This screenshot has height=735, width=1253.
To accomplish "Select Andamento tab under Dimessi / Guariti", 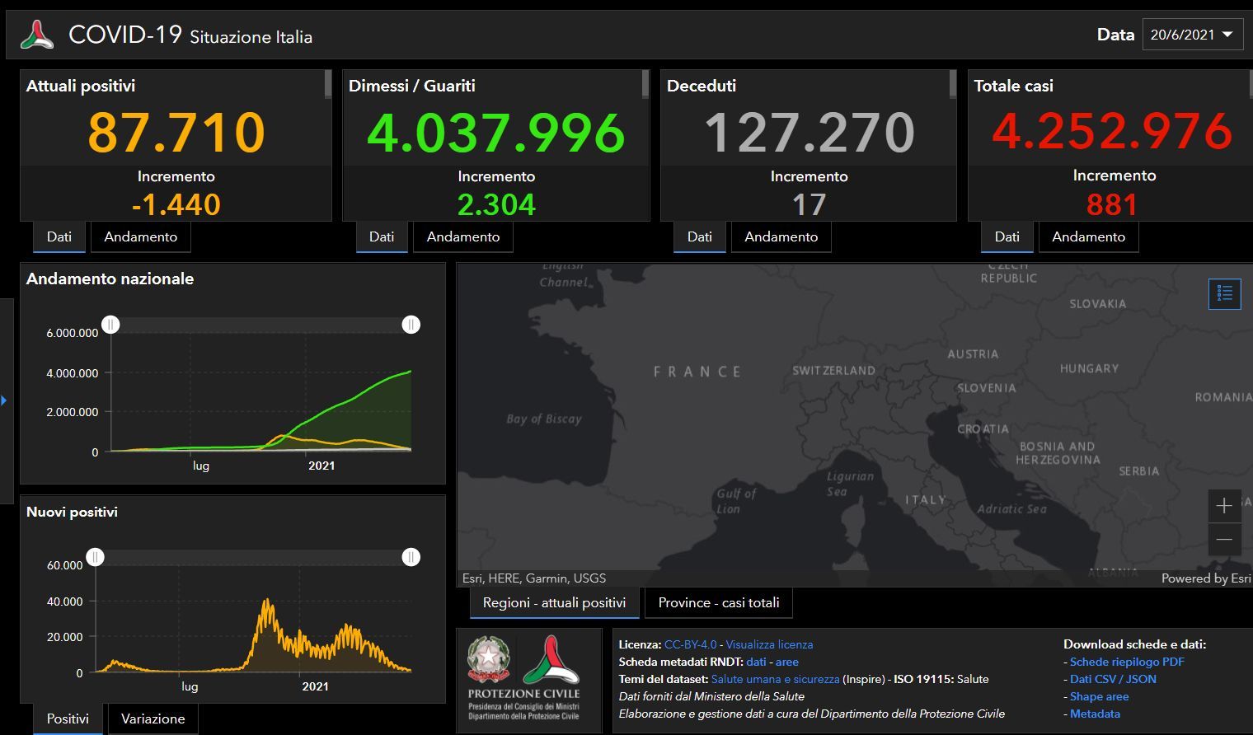I will (x=462, y=236).
